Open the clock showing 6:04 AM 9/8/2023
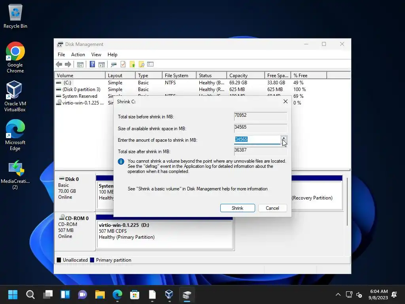 click(379, 294)
